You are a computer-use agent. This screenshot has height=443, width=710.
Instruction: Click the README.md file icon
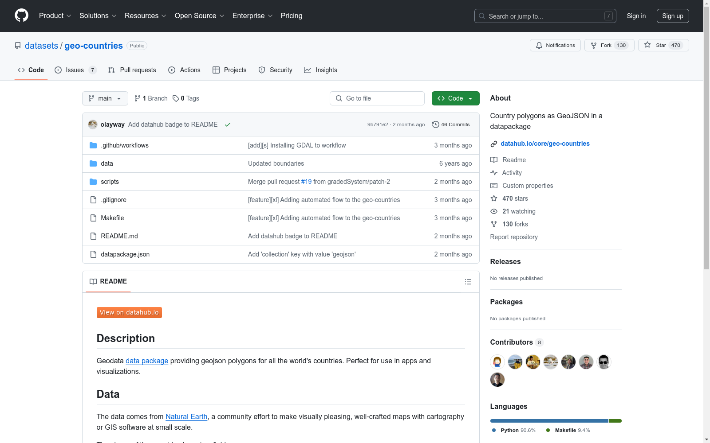[93, 236]
